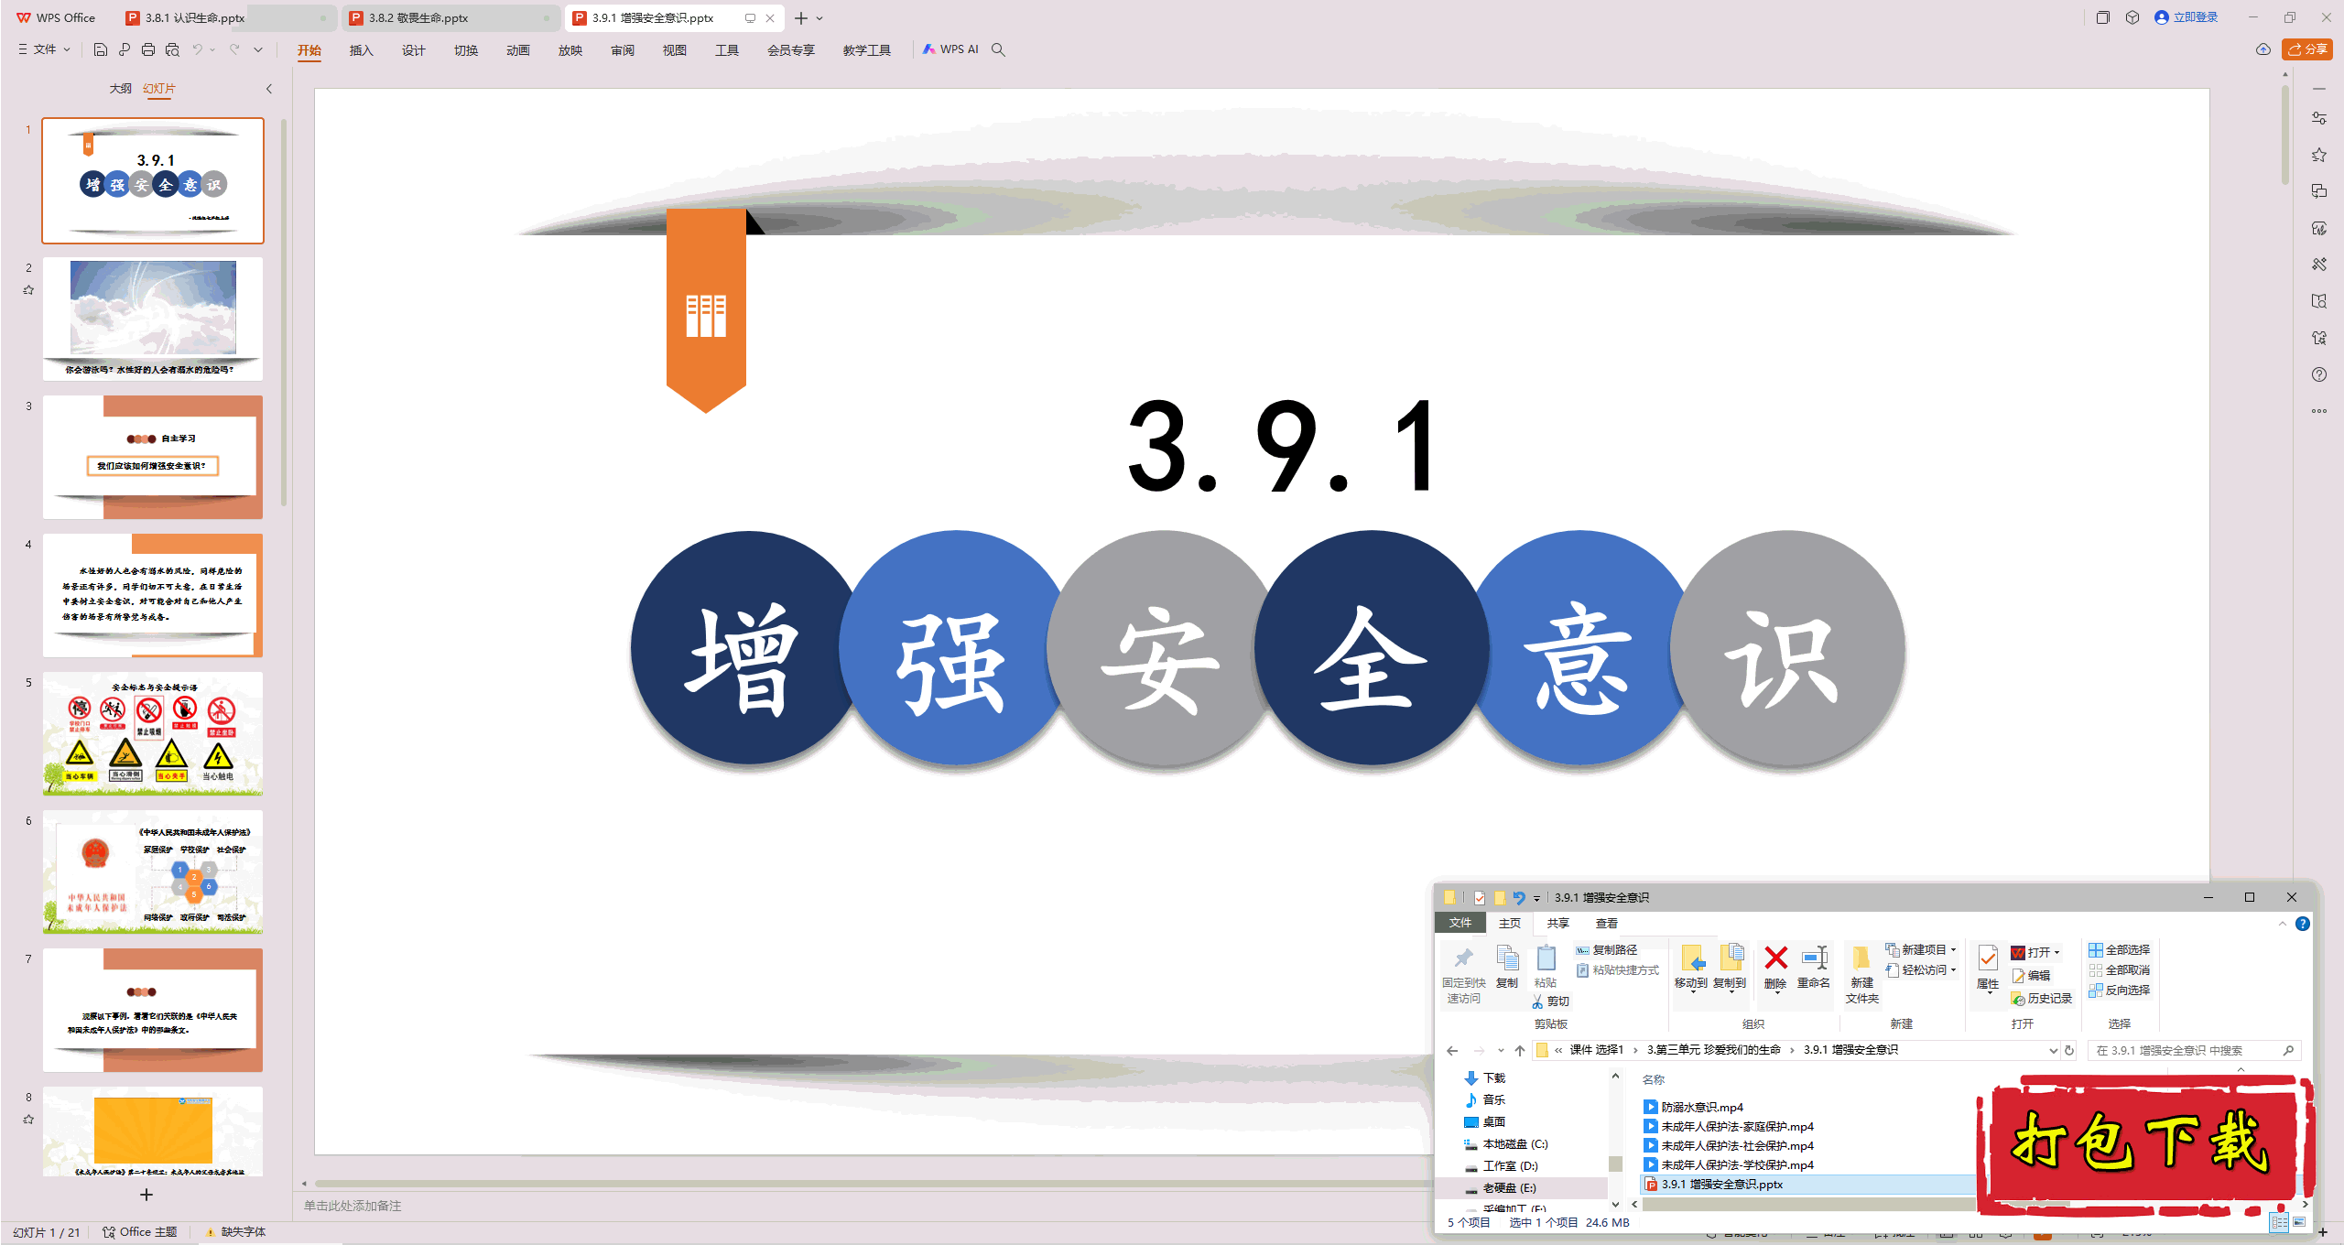Collapse the Explorer ribbon with the chevron

pos(2283,924)
